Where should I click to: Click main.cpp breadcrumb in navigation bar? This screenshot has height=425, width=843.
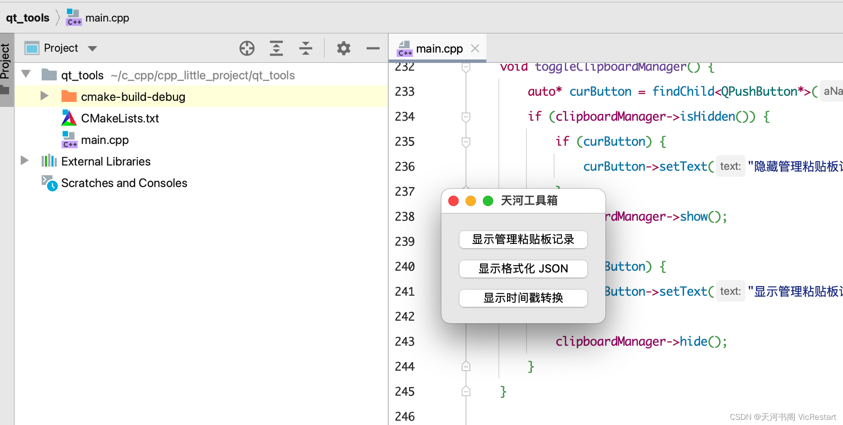[107, 18]
